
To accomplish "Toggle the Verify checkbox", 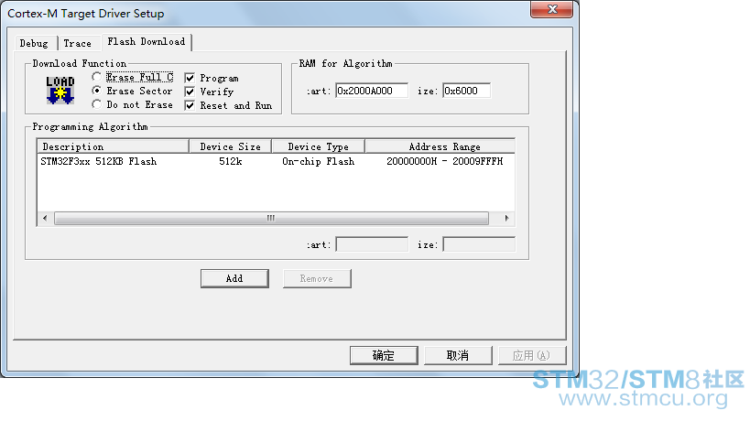I will pyautogui.click(x=190, y=92).
